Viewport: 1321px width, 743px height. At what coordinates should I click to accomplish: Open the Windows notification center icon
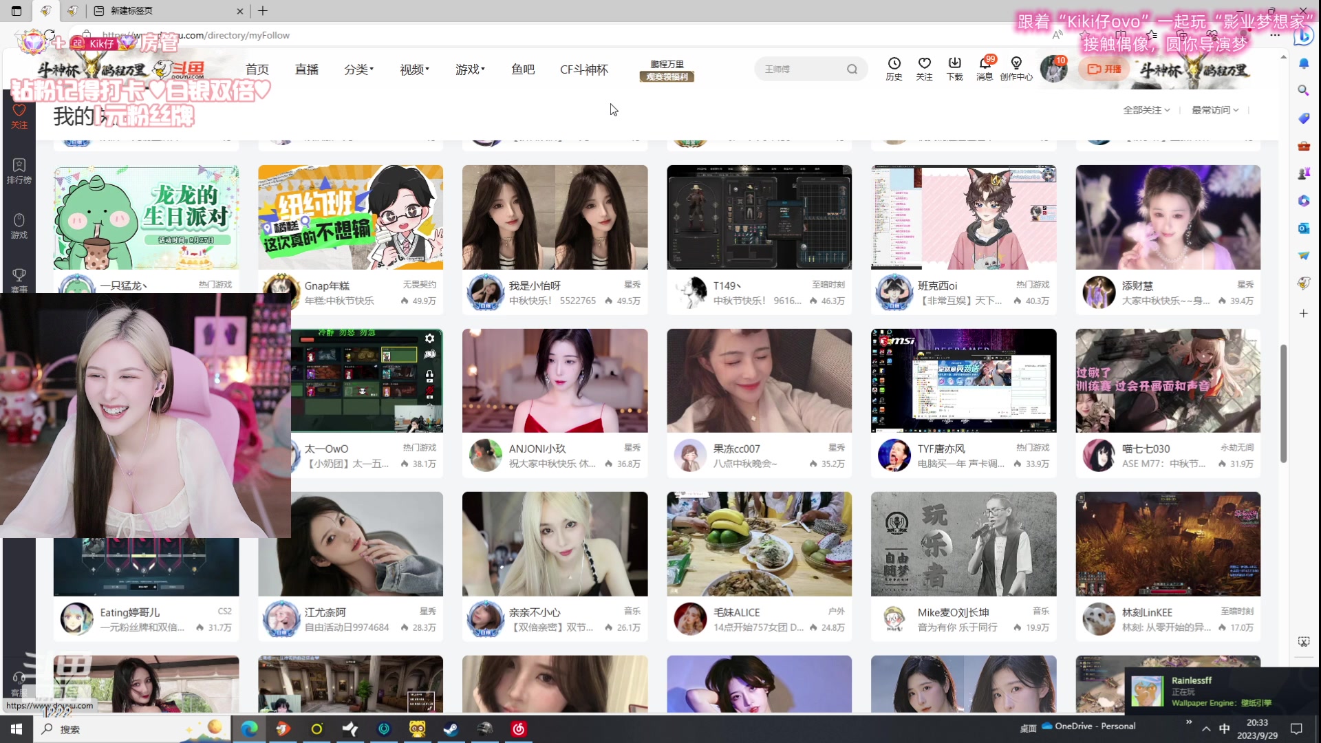pyautogui.click(x=1296, y=729)
